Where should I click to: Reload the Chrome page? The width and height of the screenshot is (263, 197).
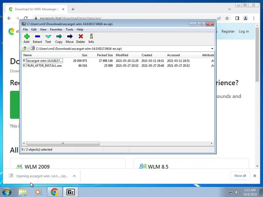pyautogui.click(x=26, y=18)
